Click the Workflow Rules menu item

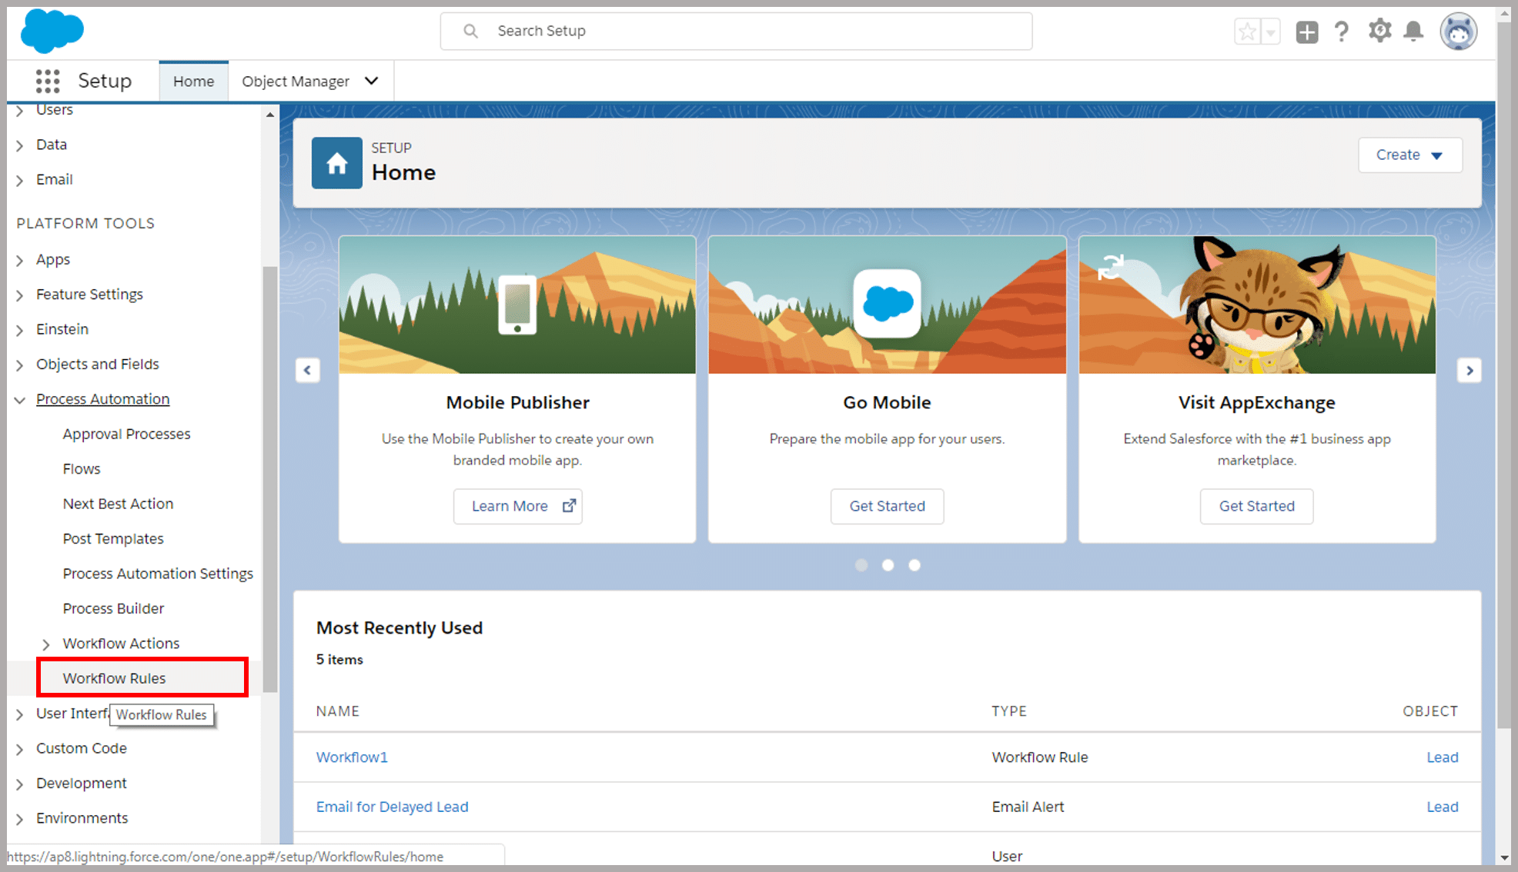(115, 677)
